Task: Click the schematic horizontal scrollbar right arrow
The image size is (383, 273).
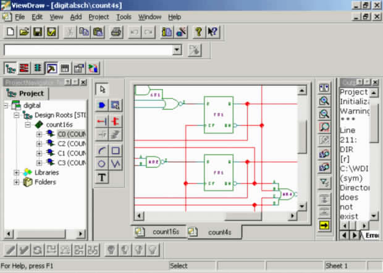Action: tap(292, 216)
